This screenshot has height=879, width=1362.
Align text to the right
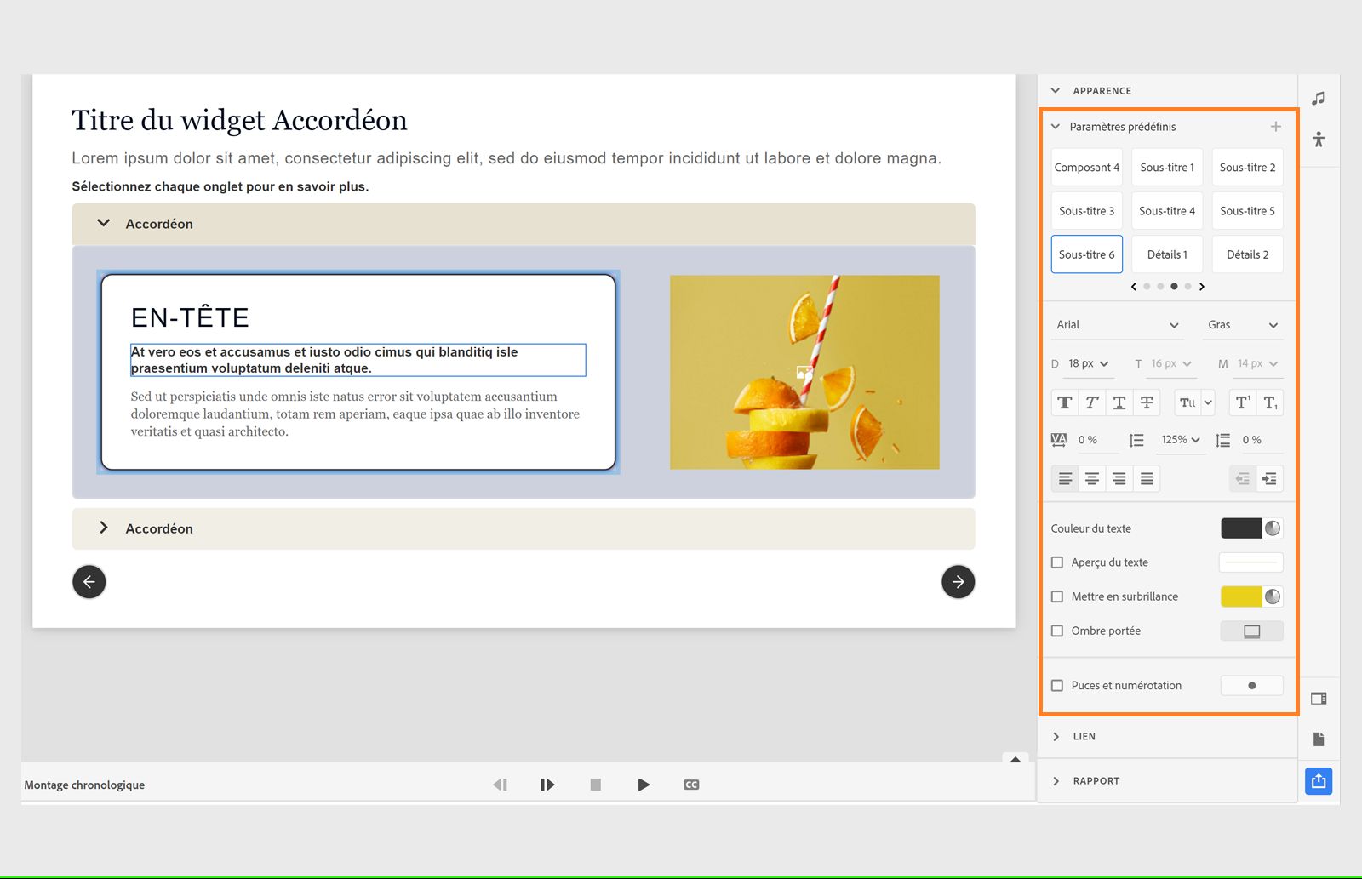[x=1119, y=479]
